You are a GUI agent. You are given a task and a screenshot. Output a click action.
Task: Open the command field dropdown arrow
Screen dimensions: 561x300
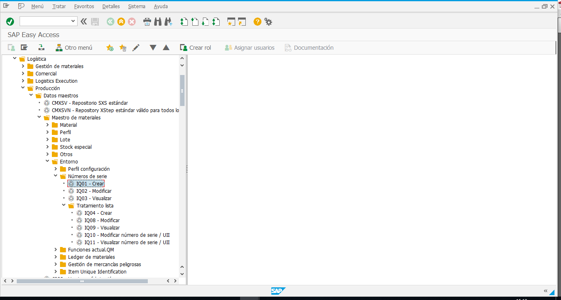[73, 21]
